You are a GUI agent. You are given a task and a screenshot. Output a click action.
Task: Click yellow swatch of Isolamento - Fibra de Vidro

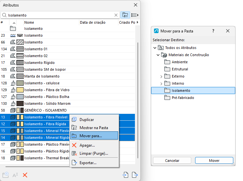20,90
